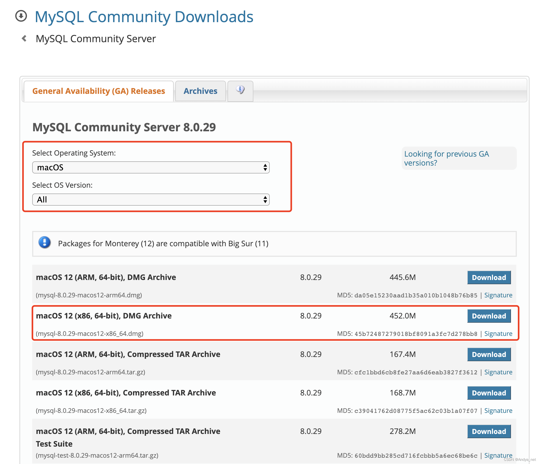Screen dimensions: 540x464
Task: Click MD5 hash 45b72487279018bf8091a3fc7d278bb8
Action: (416, 334)
